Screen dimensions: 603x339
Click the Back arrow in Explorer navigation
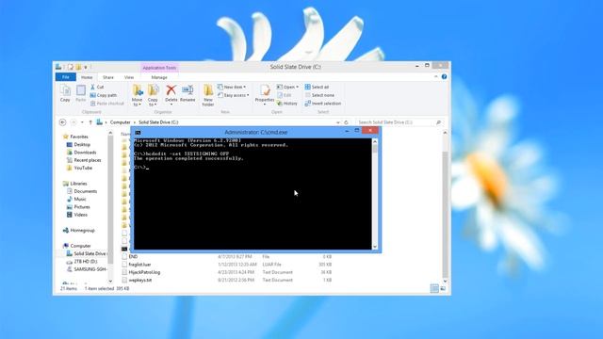click(x=63, y=122)
